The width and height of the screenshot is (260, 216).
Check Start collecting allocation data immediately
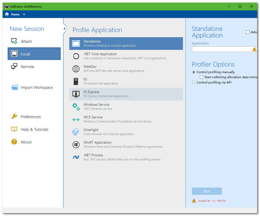(201, 77)
